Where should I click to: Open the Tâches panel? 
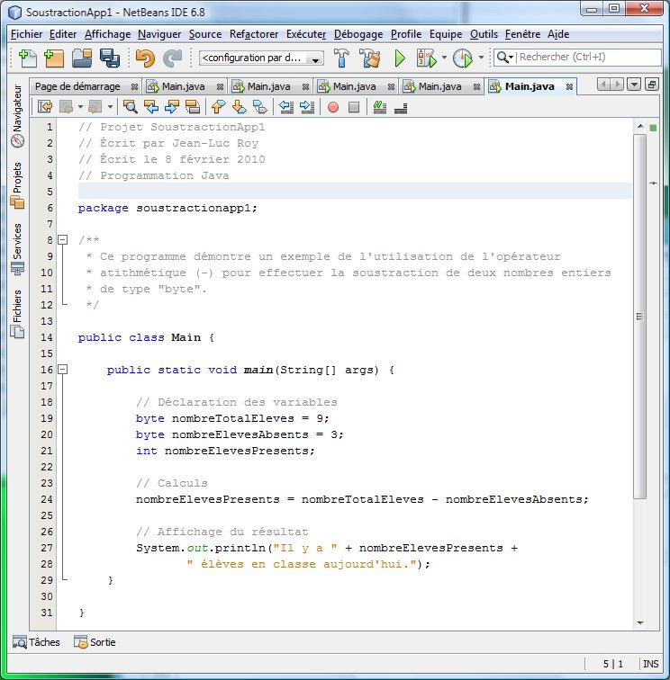[37, 642]
